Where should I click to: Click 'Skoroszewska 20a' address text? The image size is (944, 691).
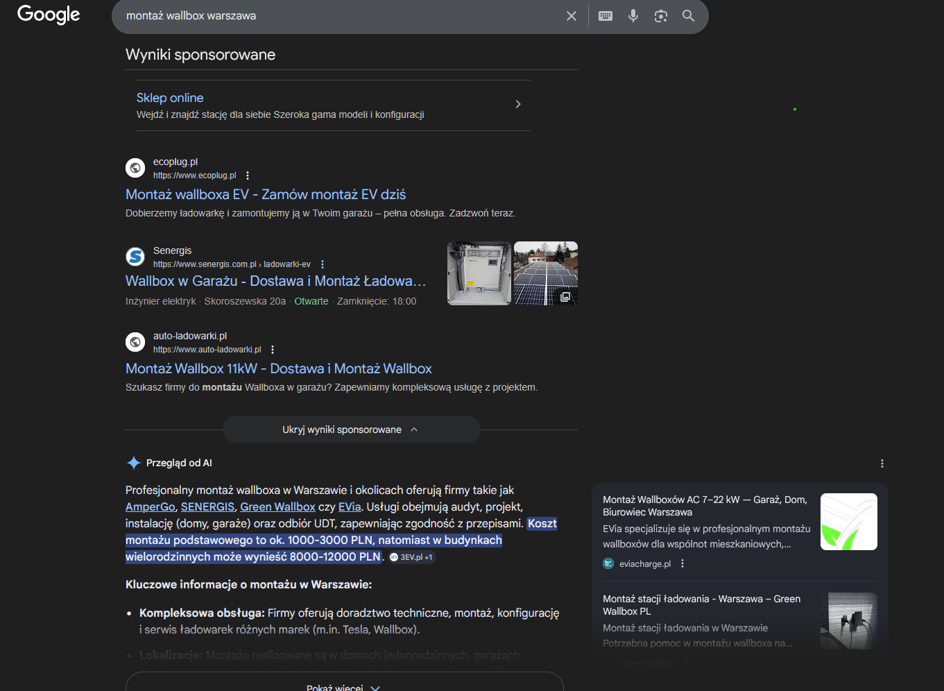pos(245,301)
